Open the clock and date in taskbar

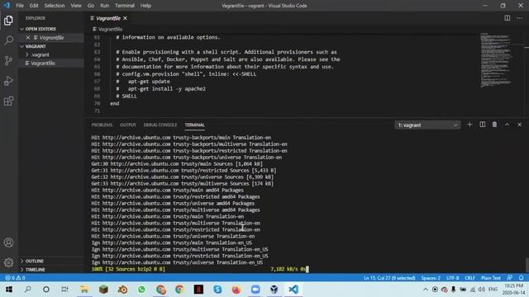513,290
